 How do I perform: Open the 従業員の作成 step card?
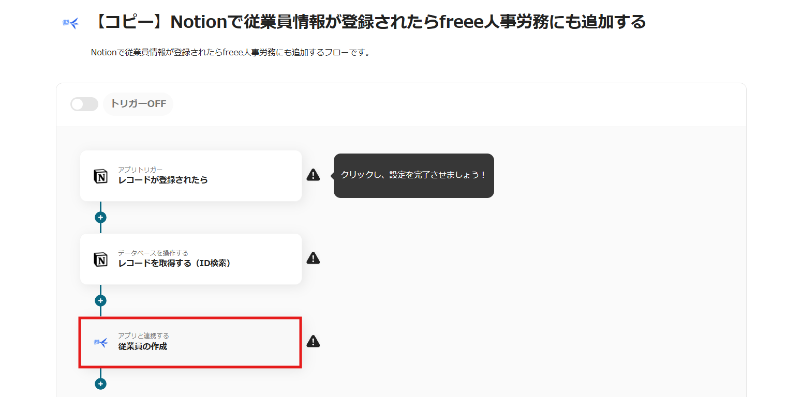pyautogui.click(x=191, y=342)
